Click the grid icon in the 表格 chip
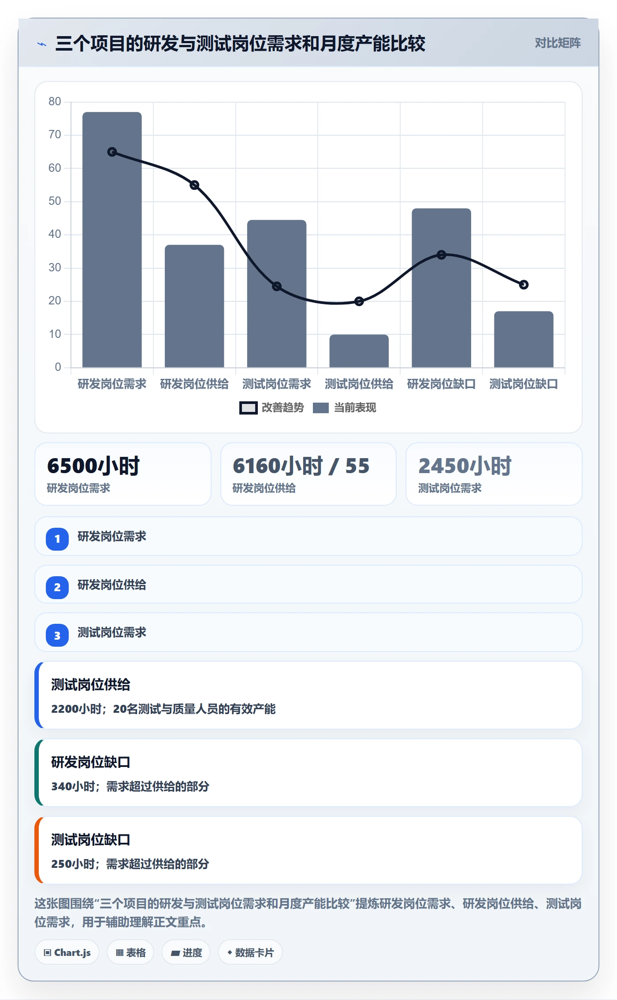This screenshot has width=617, height=1000. point(119,953)
